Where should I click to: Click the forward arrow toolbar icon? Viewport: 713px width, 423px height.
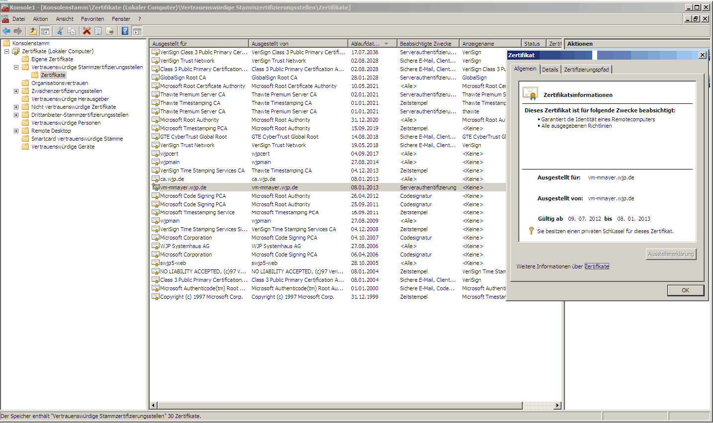(18, 31)
